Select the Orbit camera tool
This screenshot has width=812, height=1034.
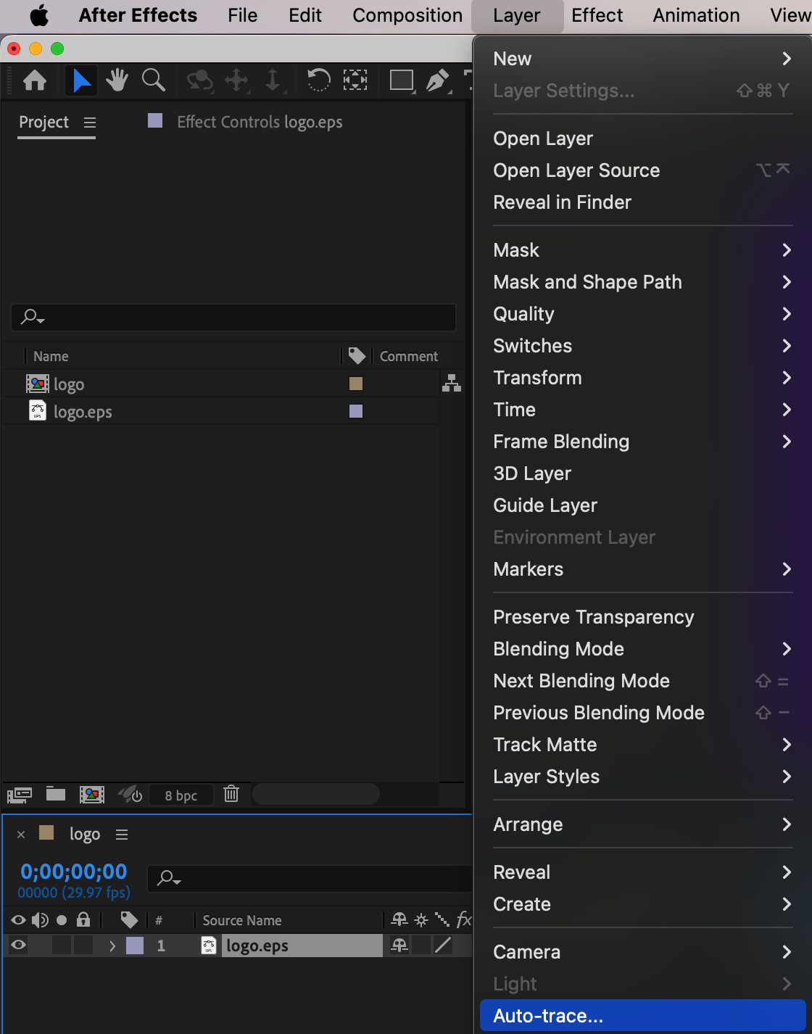199,80
